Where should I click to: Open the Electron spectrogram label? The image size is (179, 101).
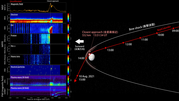(x=14, y=15)
